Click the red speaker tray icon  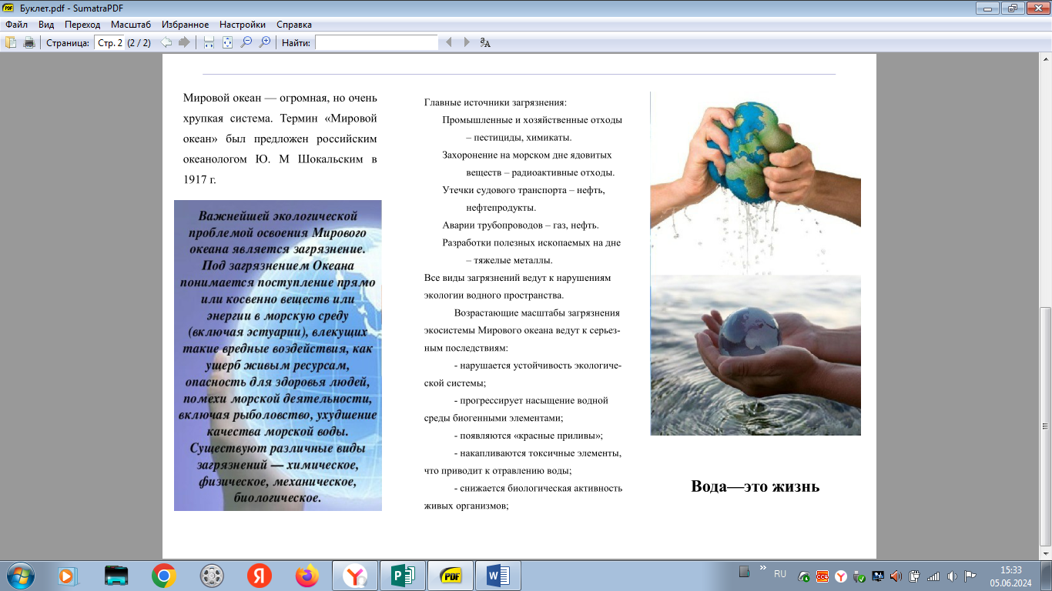(896, 576)
